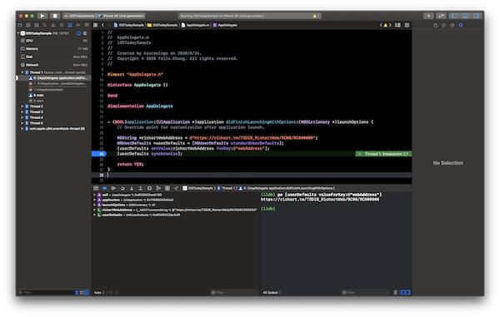Open the All Output console dropdown
This screenshot has width=500, height=317.
pos(272,292)
